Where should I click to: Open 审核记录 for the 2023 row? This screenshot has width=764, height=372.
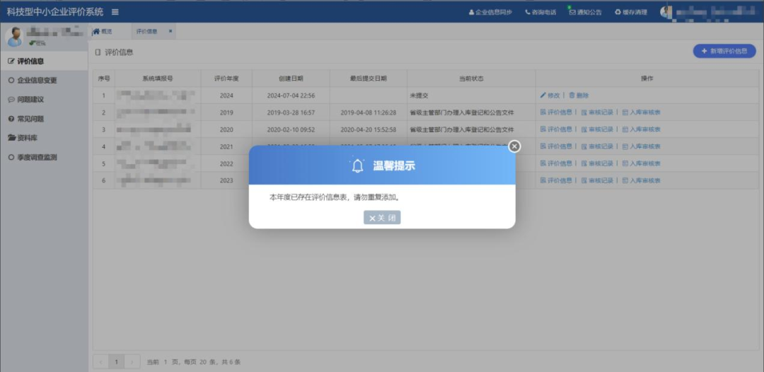pos(597,180)
